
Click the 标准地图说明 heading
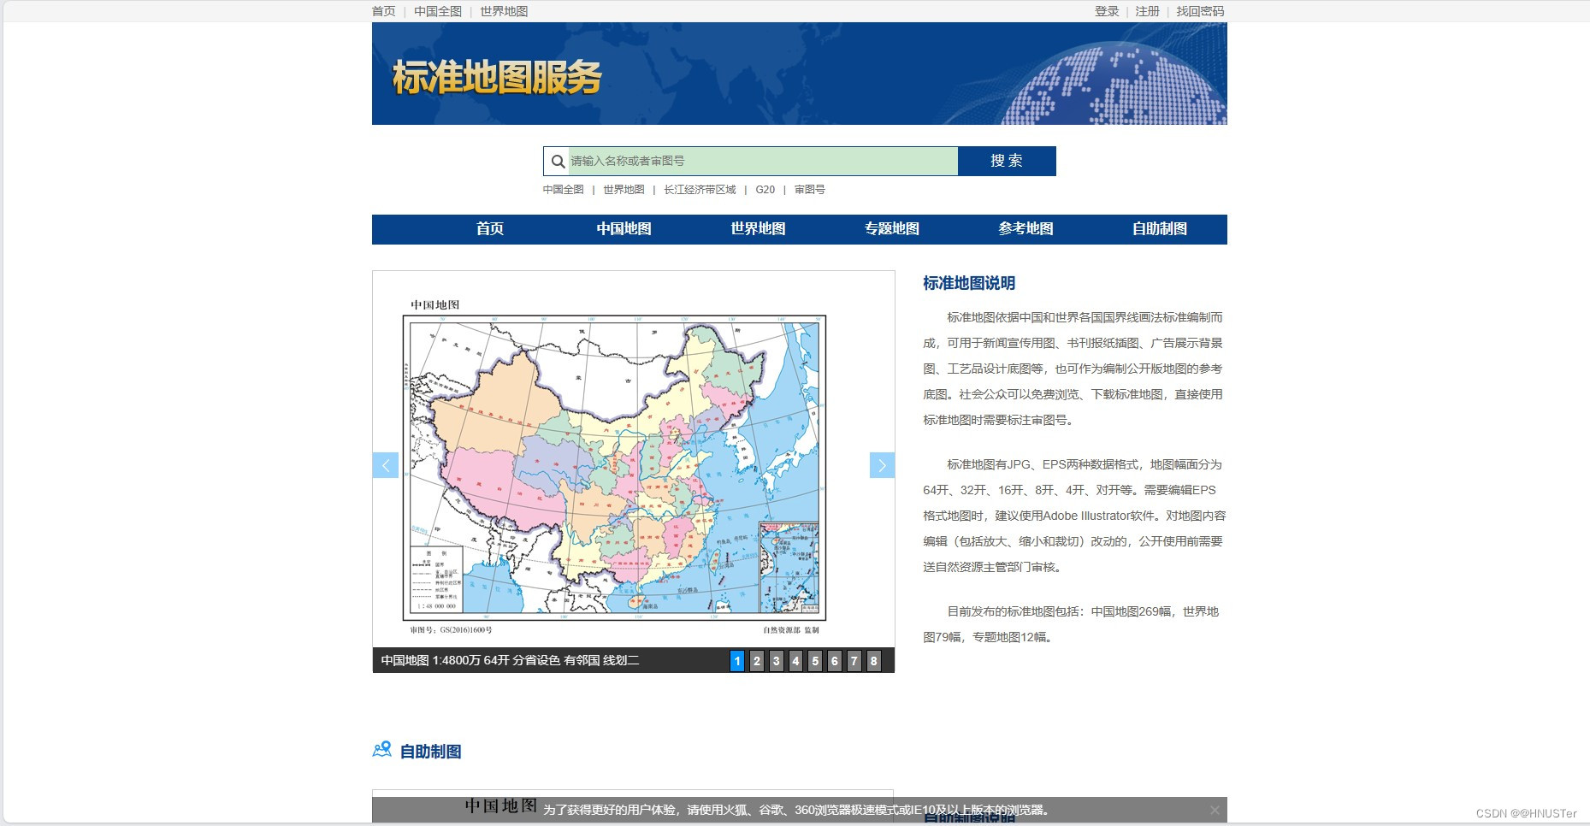(969, 283)
